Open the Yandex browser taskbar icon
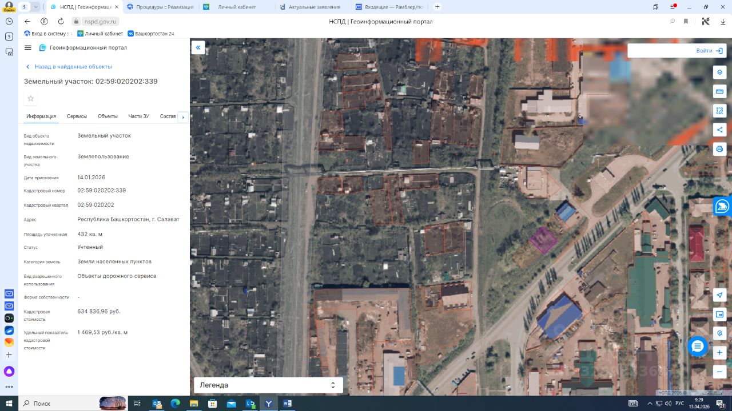The width and height of the screenshot is (732, 411). click(269, 404)
